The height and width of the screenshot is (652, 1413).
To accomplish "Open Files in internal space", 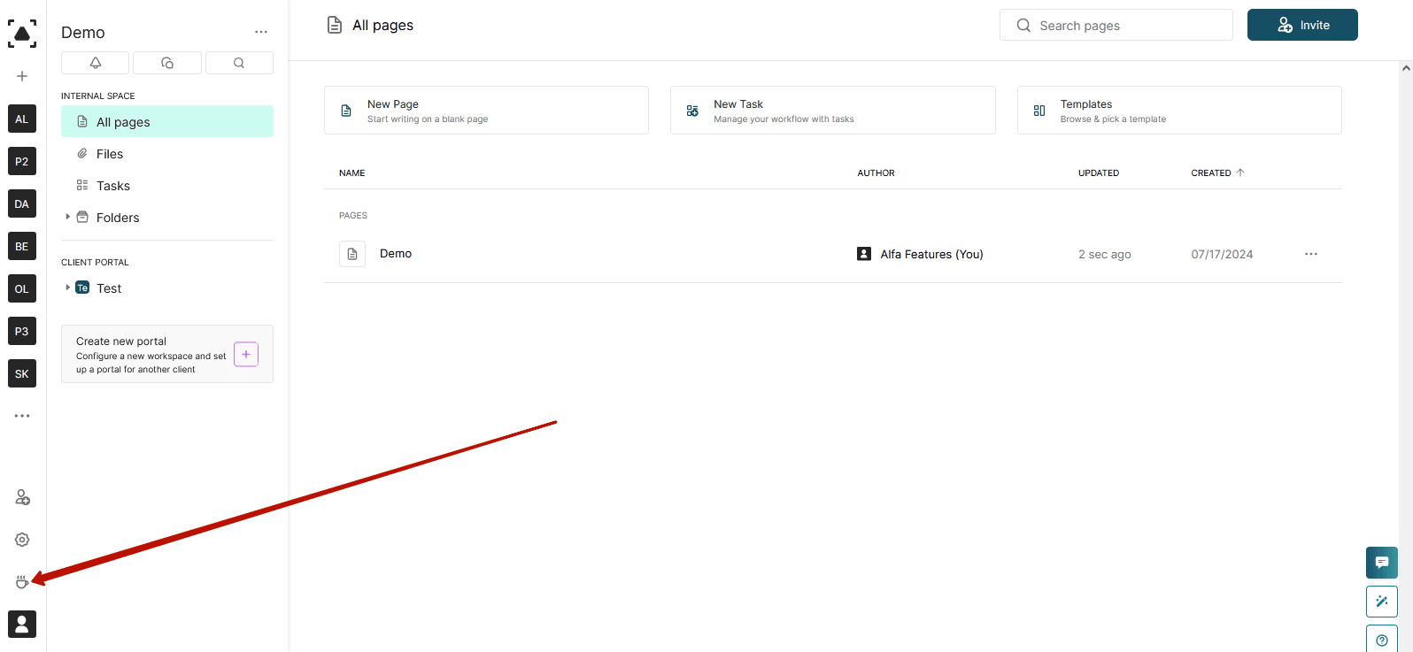I will click(167, 154).
